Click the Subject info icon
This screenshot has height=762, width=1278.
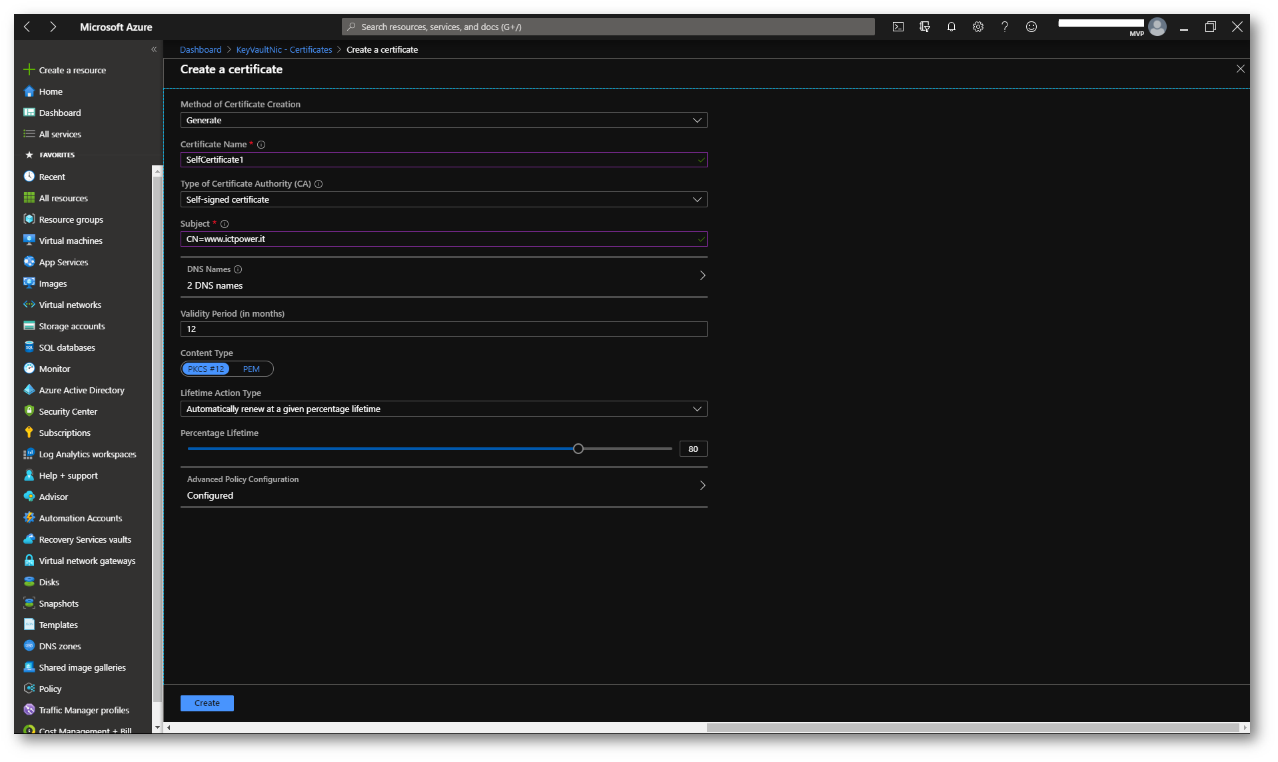coord(225,224)
